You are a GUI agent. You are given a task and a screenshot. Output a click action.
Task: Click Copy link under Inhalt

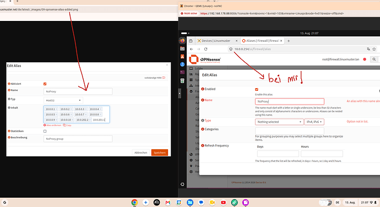(67, 126)
